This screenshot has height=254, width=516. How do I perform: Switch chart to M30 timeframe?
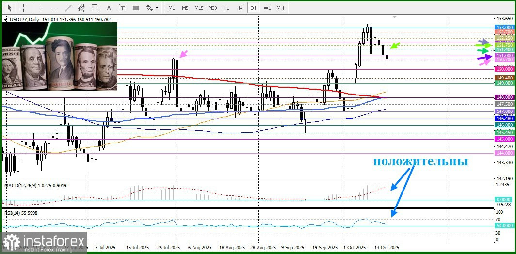(x=212, y=8)
